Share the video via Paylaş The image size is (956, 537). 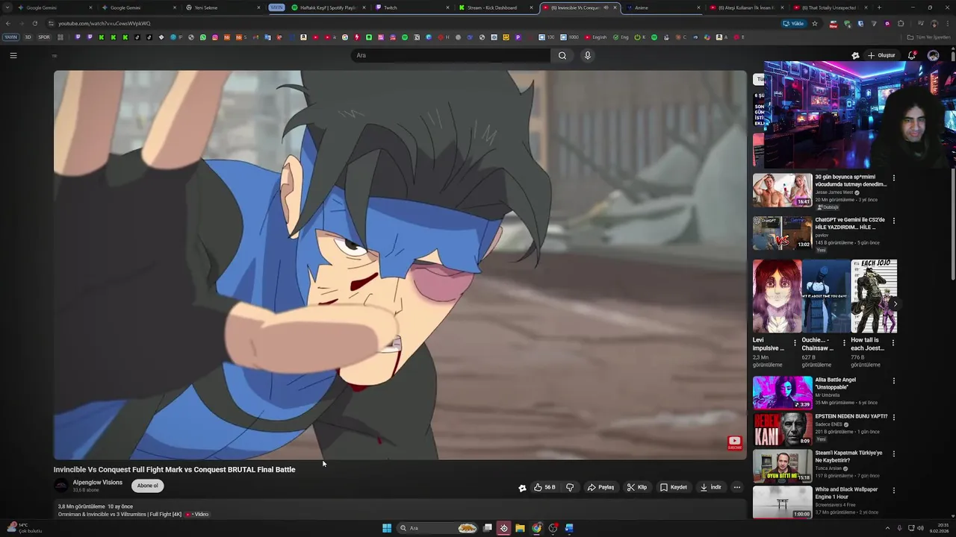click(600, 487)
